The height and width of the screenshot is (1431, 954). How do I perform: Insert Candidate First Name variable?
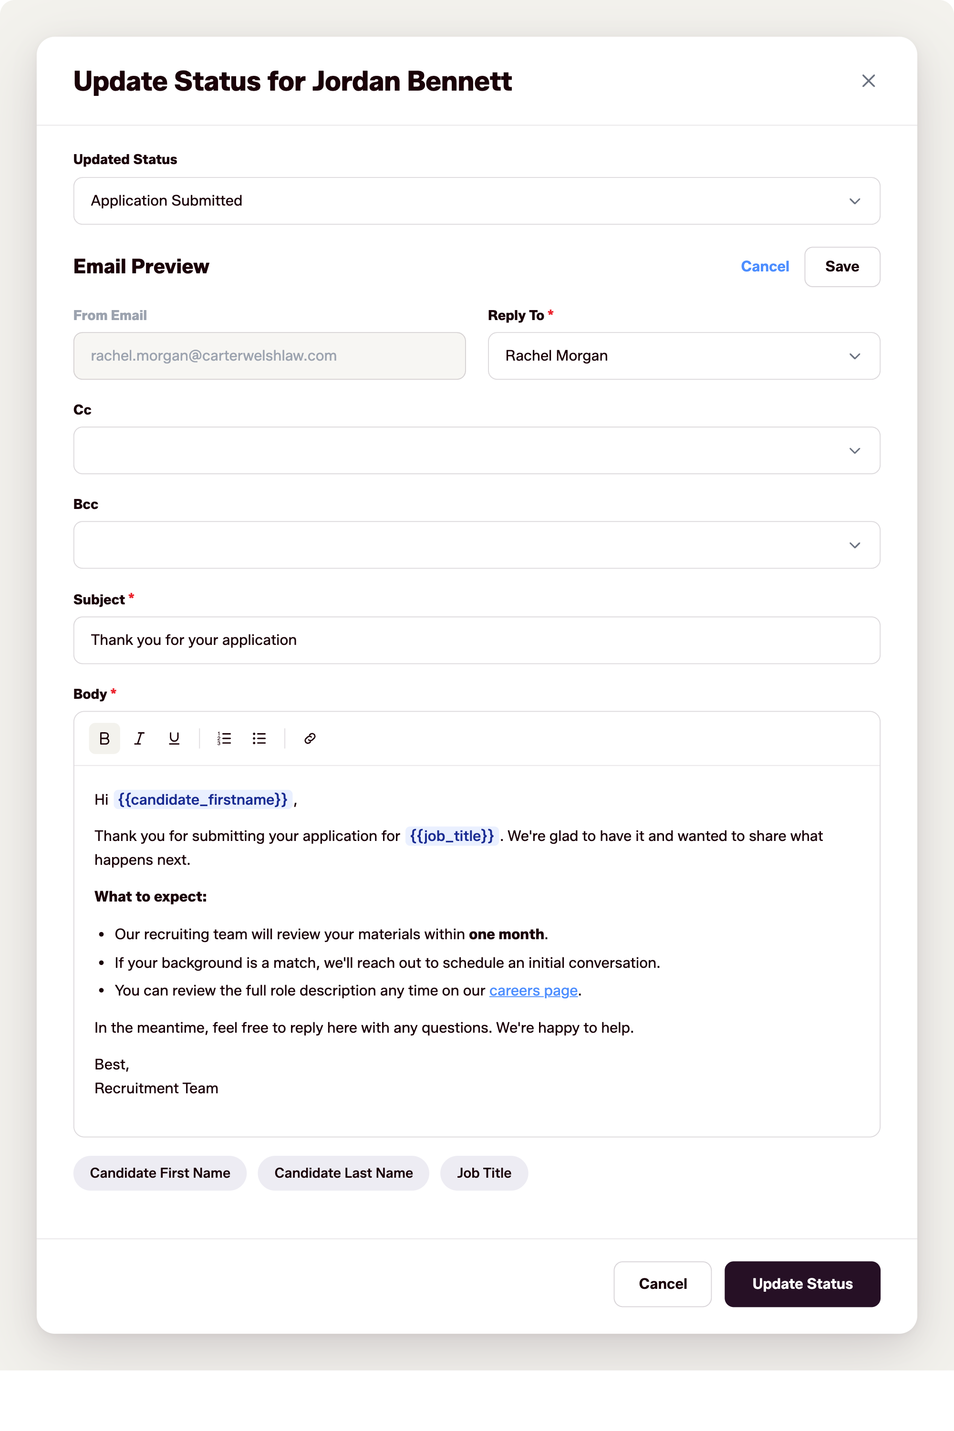[160, 1173]
